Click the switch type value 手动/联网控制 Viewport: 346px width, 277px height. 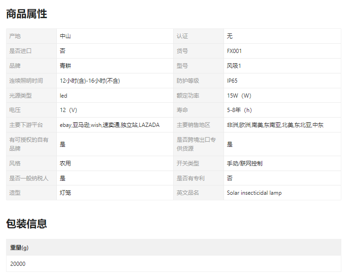point(244,164)
